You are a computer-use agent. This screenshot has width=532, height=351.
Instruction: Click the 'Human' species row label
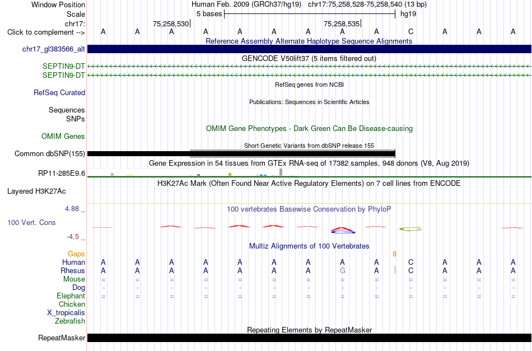click(73, 262)
